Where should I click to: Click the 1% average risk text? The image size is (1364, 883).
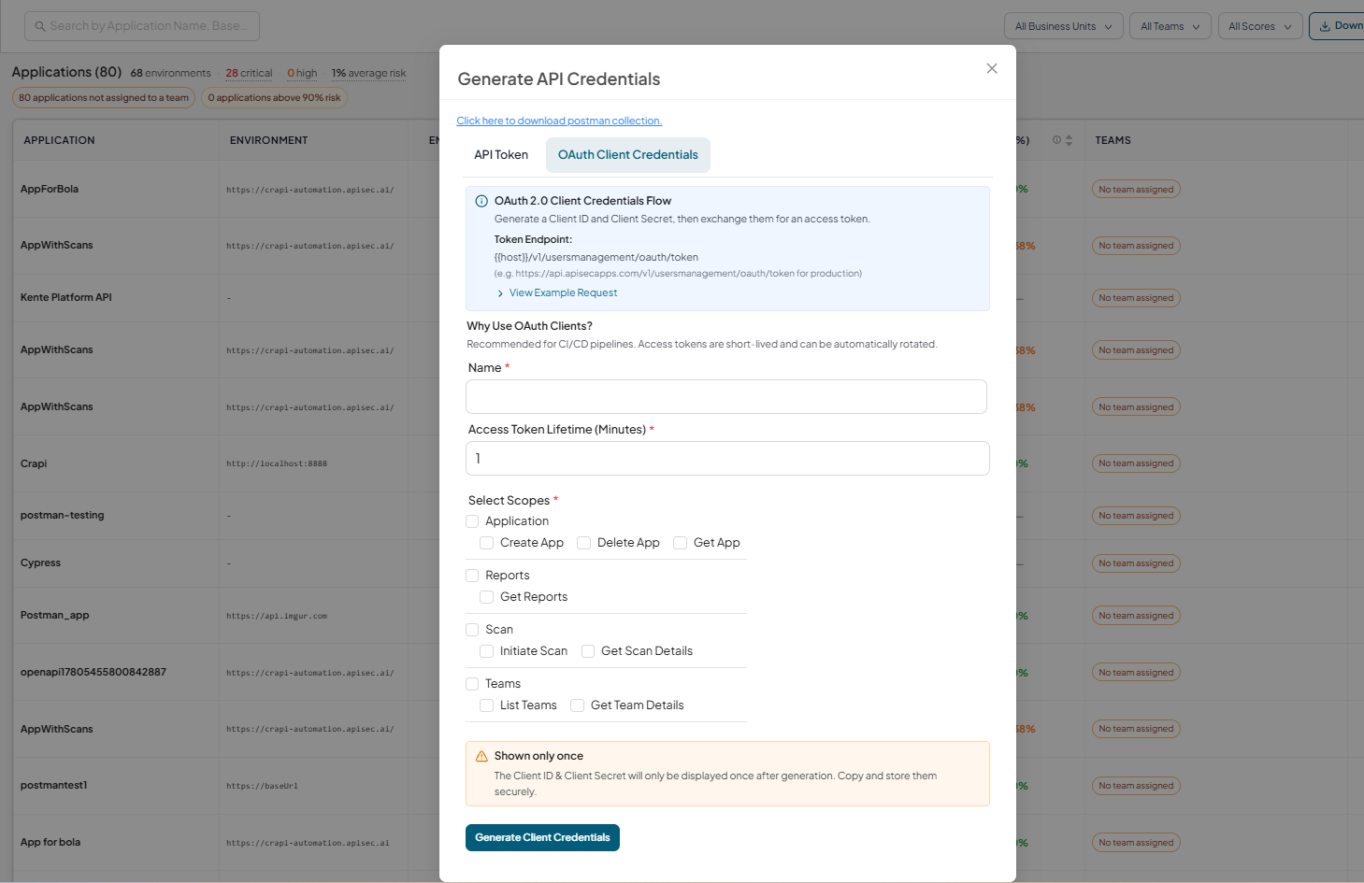(x=368, y=73)
